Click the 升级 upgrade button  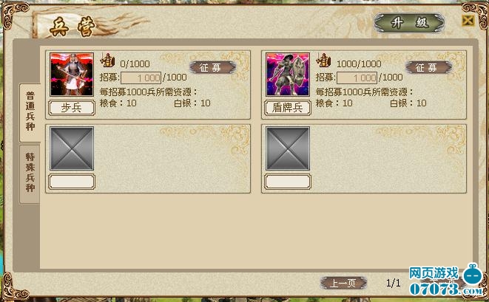[409, 23]
